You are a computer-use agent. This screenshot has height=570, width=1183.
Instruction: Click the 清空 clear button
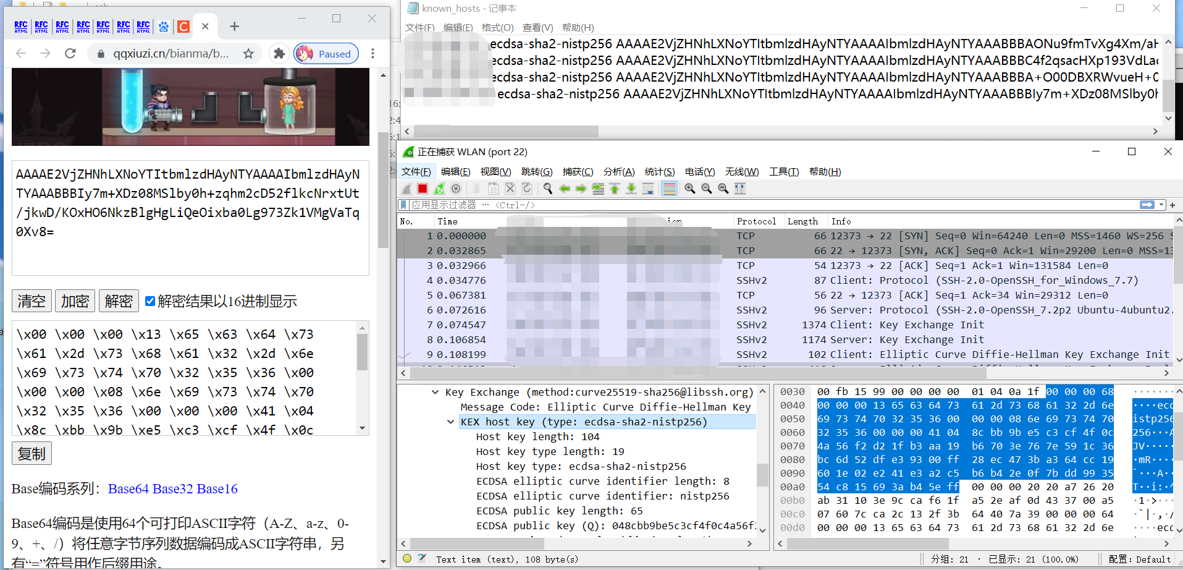click(32, 301)
